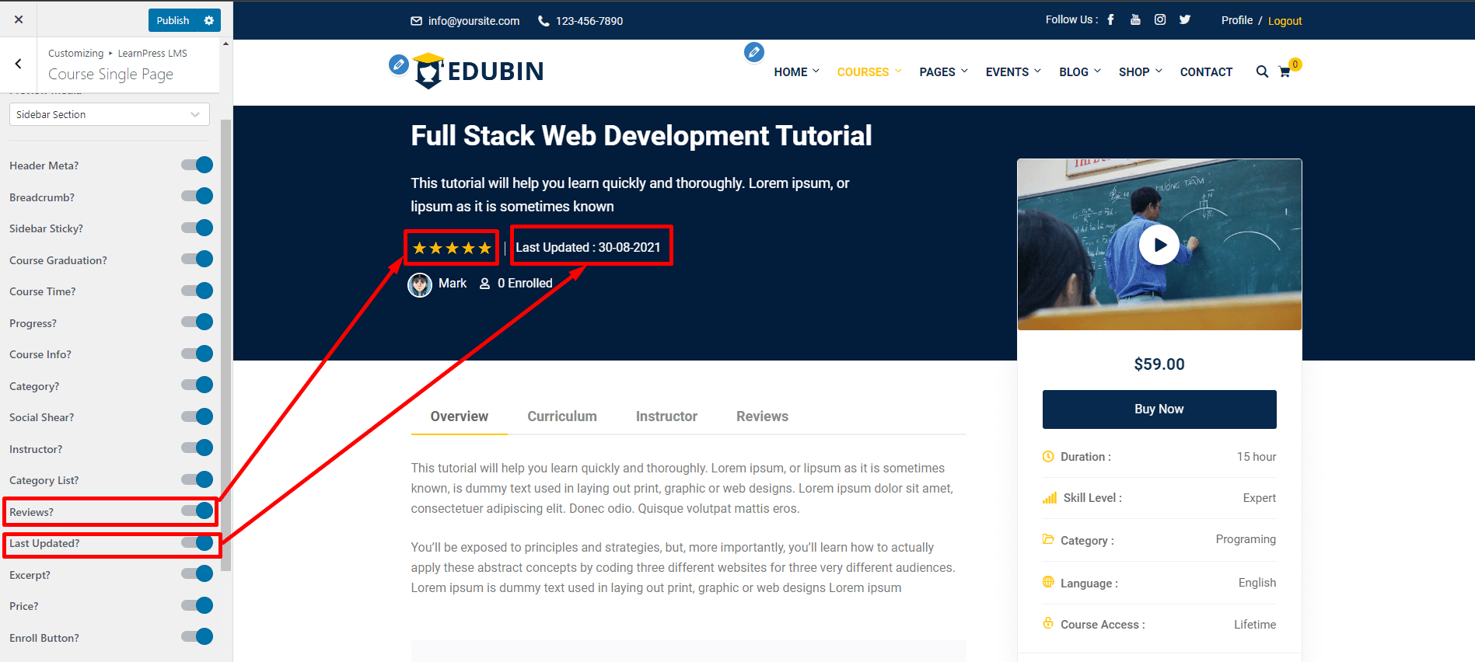This screenshot has height=662, width=1475.
Task: Click the Logout link
Action: [1285, 21]
